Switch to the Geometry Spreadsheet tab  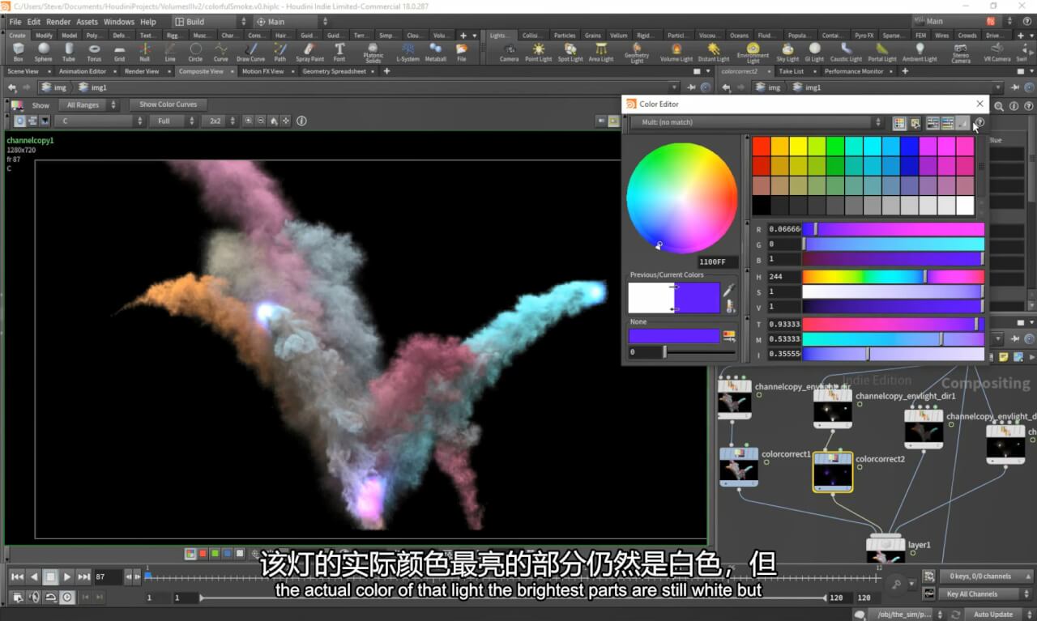[334, 71]
